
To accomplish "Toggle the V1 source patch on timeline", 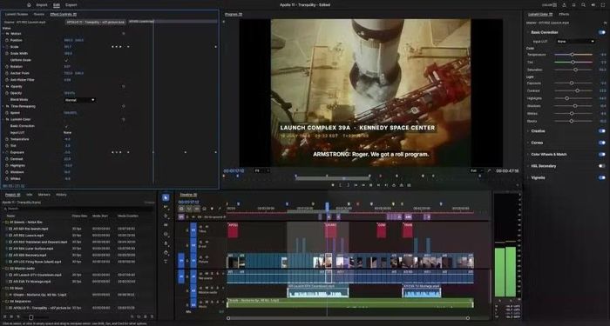I will point(181,261).
